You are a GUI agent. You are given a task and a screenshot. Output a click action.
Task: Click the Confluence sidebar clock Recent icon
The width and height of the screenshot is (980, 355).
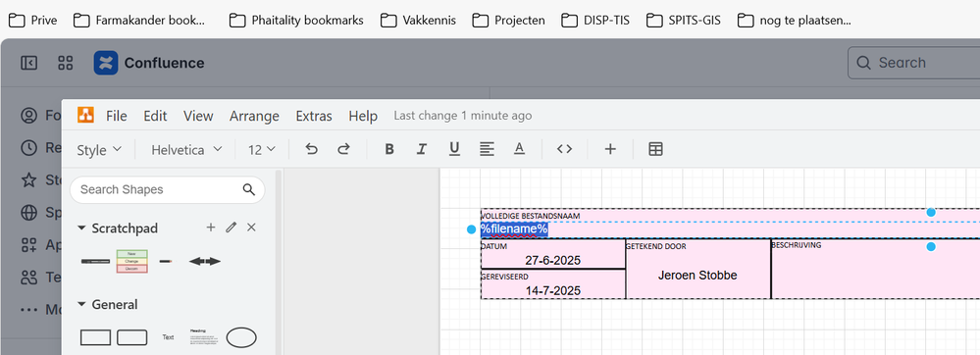28,148
